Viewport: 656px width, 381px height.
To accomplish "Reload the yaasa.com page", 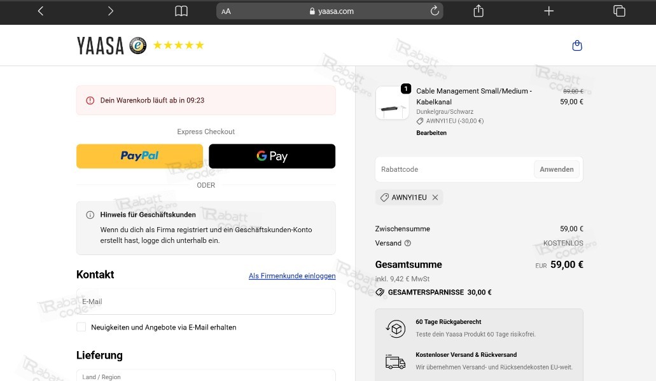I will (x=435, y=11).
